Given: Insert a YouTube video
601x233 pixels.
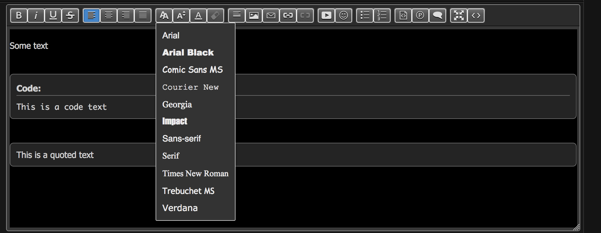Looking at the screenshot, I should [x=326, y=15].
